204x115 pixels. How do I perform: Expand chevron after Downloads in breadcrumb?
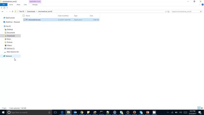[37, 11]
